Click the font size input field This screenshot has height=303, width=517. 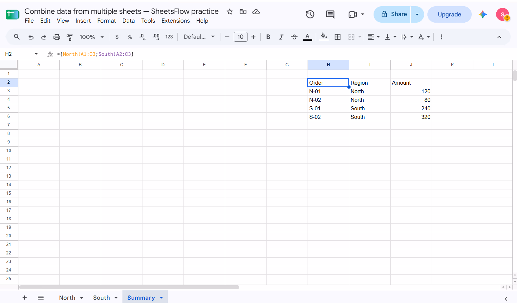click(240, 37)
